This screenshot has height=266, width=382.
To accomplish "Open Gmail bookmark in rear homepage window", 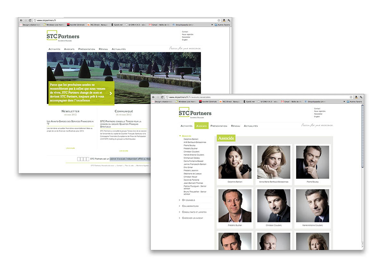I will click(159, 25).
